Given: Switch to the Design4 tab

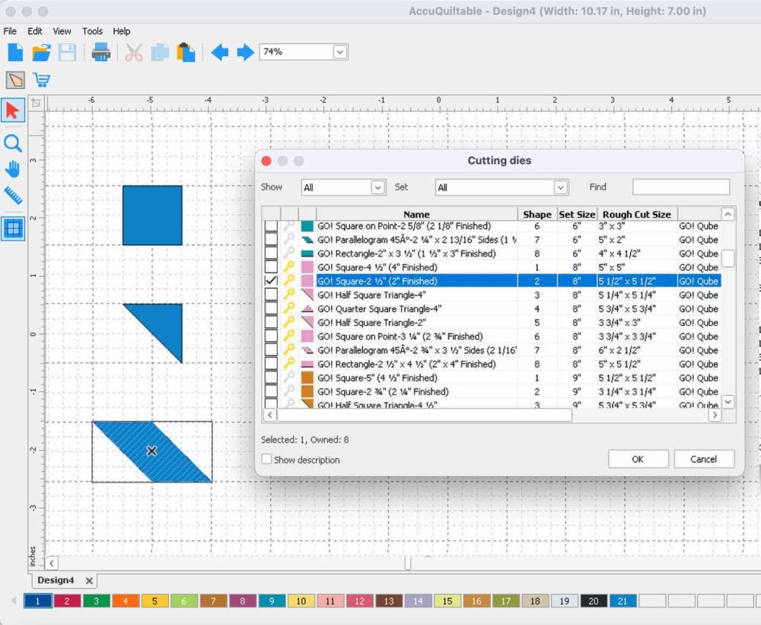Looking at the screenshot, I should [56, 581].
